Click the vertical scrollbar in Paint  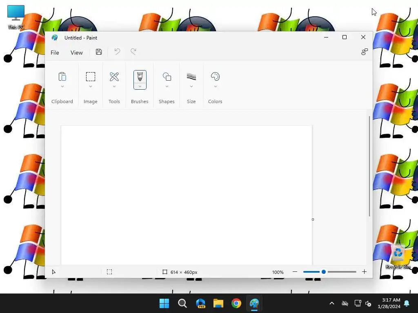tap(369, 166)
